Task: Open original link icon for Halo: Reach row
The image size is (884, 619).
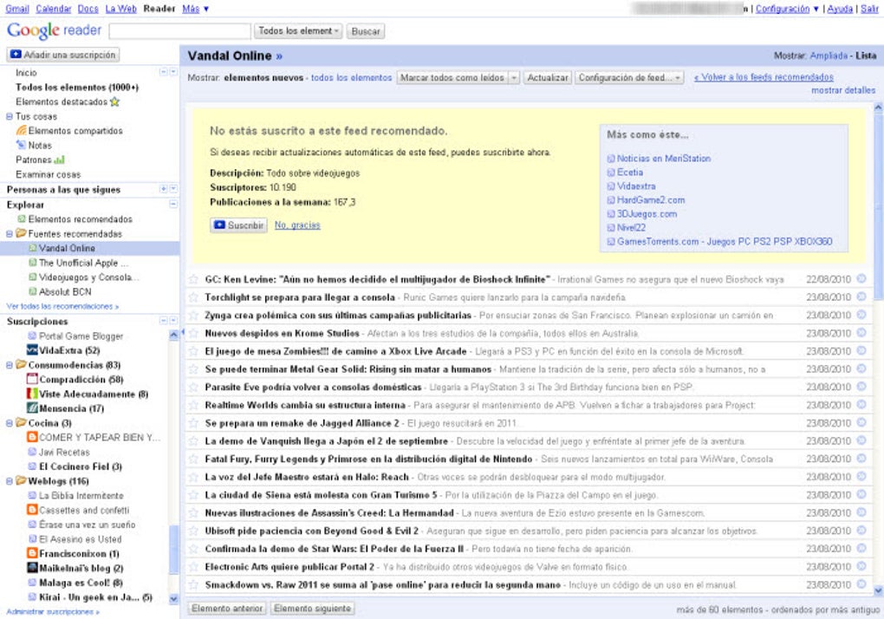Action: (861, 477)
